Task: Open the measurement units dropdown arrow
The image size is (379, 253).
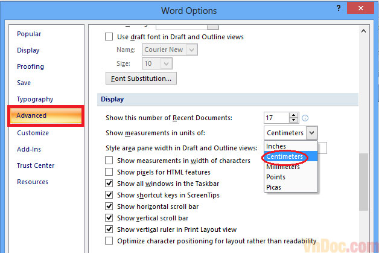Action: 311,133
